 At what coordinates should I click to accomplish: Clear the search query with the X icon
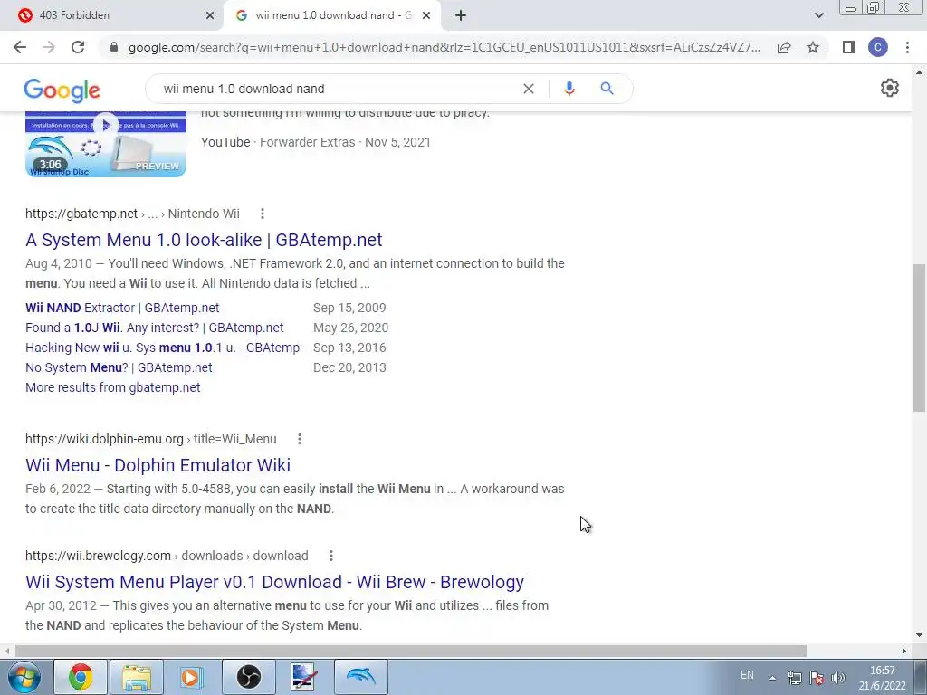(529, 89)
